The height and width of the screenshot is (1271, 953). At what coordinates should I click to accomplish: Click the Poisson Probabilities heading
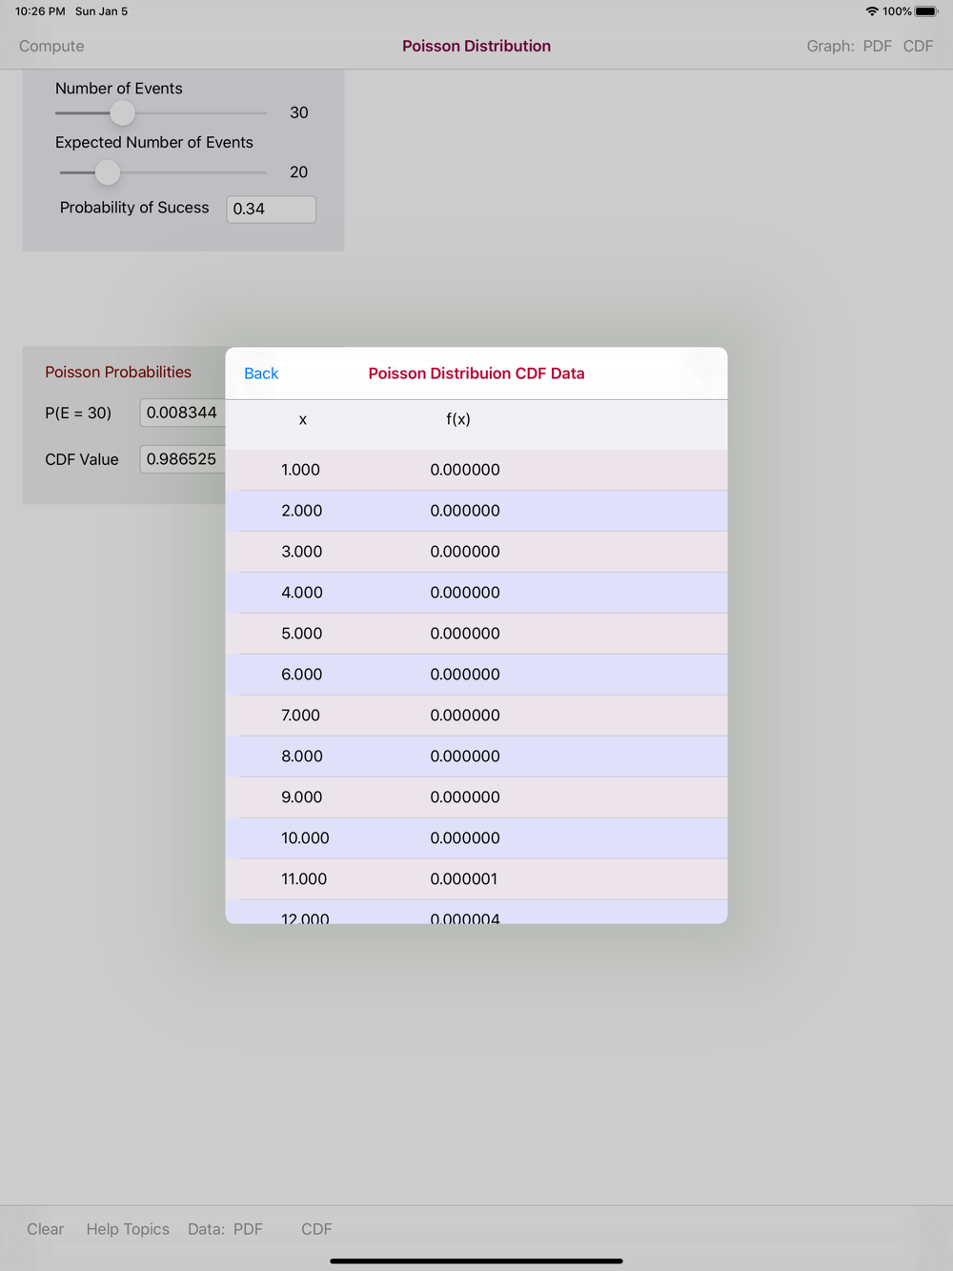[118, 372]
